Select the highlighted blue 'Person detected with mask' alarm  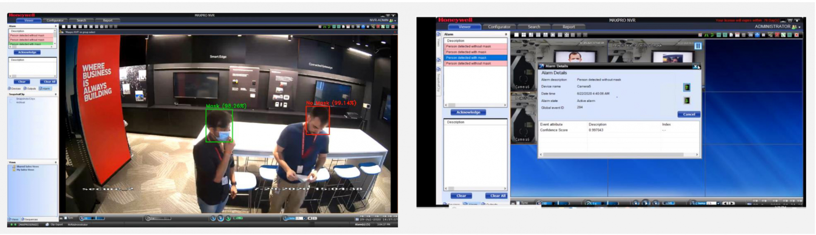pos(476,58)
